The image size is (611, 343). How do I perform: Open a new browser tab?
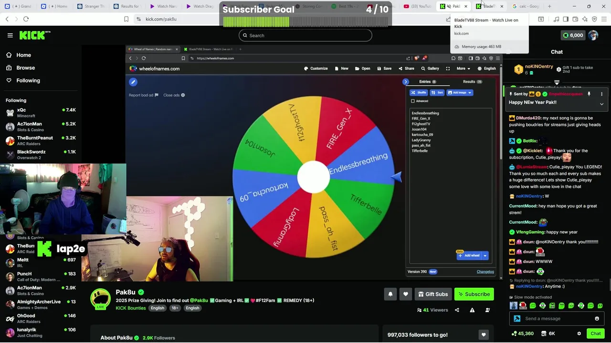549,6
